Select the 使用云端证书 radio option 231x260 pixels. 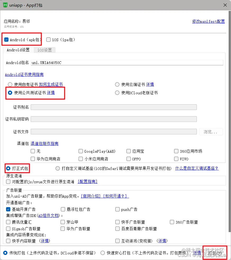(117, 84)
